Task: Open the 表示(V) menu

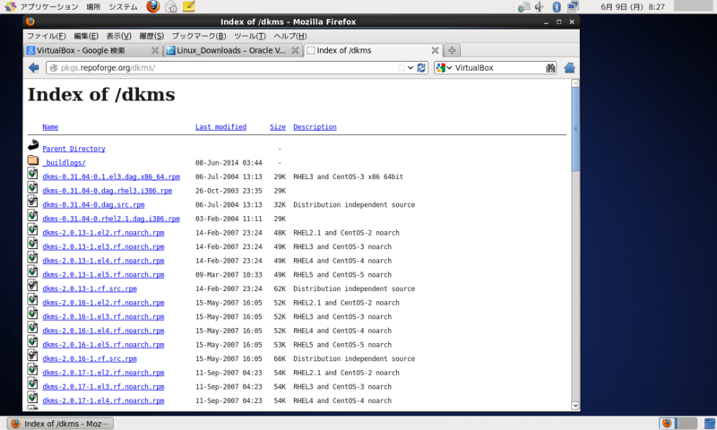Action: (x=119, y=36)
